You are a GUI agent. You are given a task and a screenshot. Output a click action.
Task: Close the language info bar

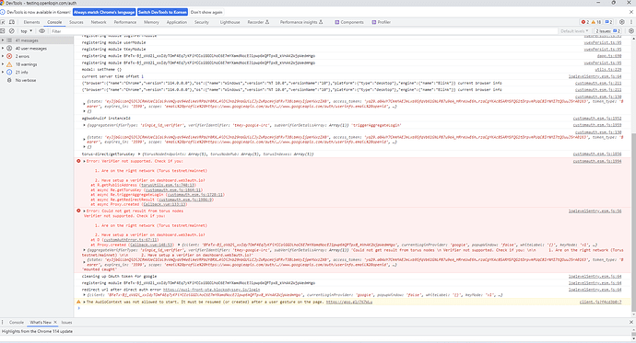(631, 12)
